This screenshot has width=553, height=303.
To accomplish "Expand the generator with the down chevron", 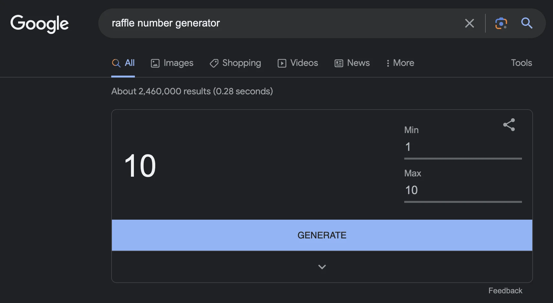I will pyautogui.click(x=322, y=267).
